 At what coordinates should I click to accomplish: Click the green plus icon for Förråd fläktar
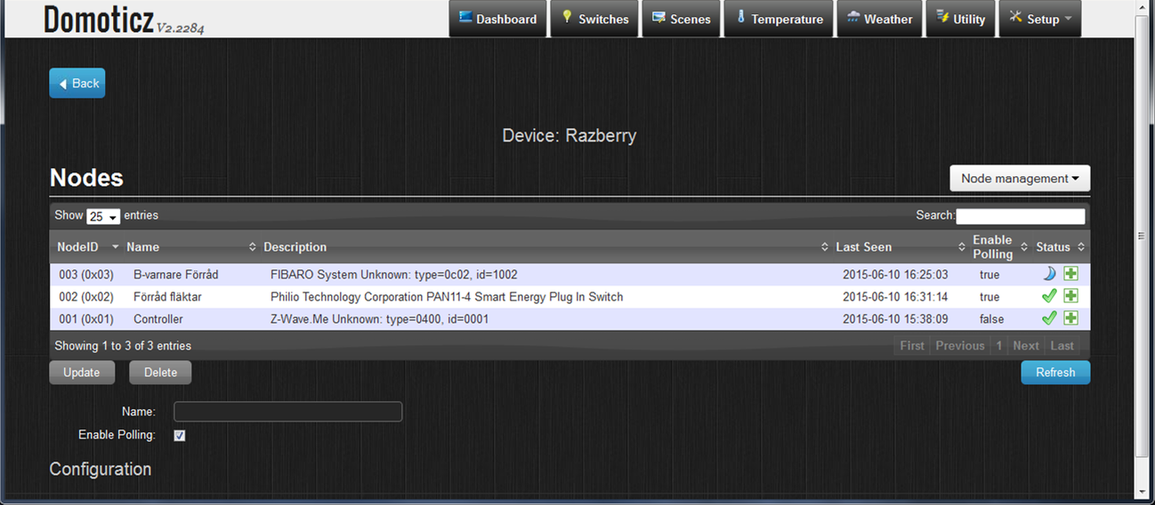(x=1070, y=296)
